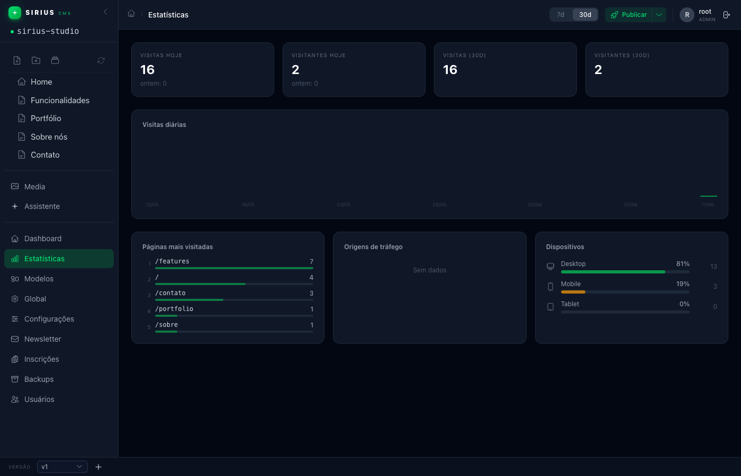Screen dimensions: 741x476
Task: Click the Visitas hoje card
Action: click(203, 70)
